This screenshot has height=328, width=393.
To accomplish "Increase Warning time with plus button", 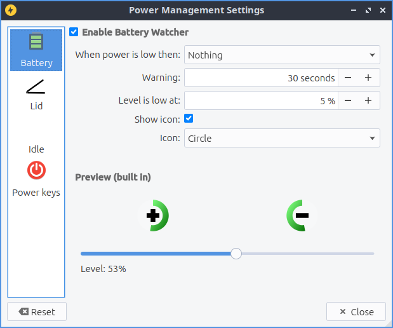I will (x=368, y=78).
